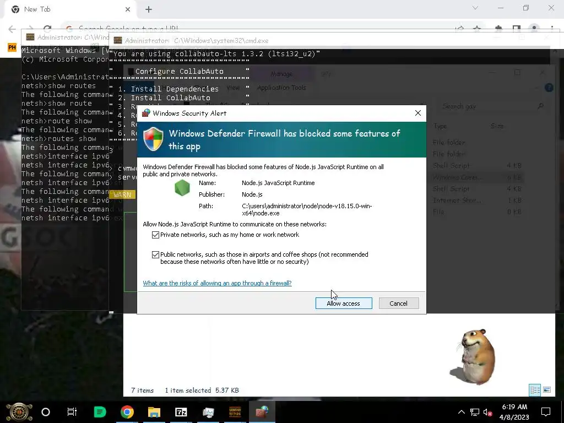Viewport: 564px width, 423px height.
Task: Open Task View on taskbar
Action: tap(72, 412)
